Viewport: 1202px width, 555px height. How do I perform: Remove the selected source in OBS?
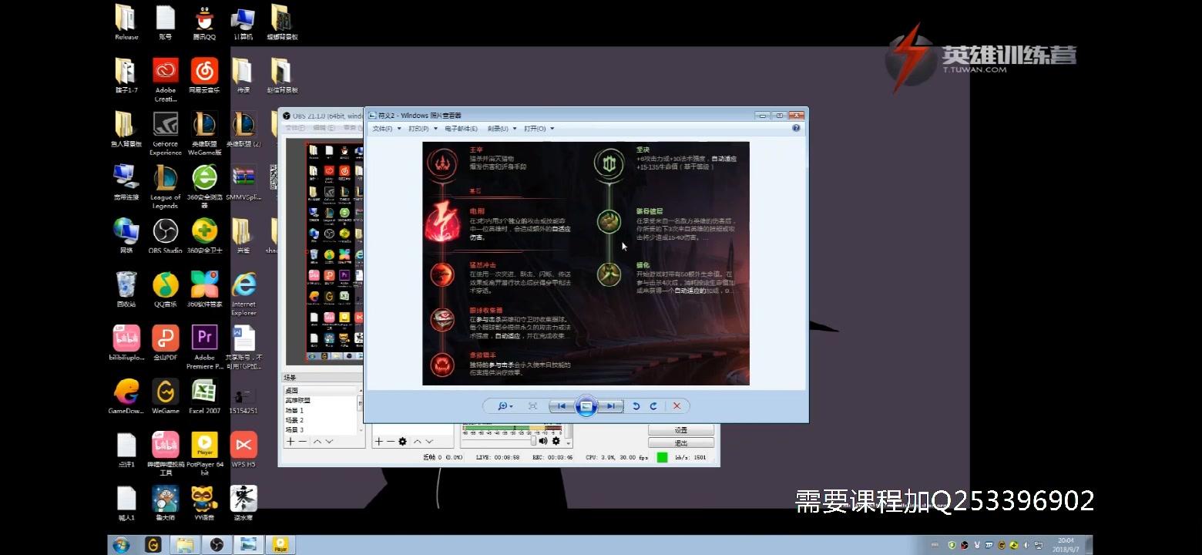[x=391, y=442]
